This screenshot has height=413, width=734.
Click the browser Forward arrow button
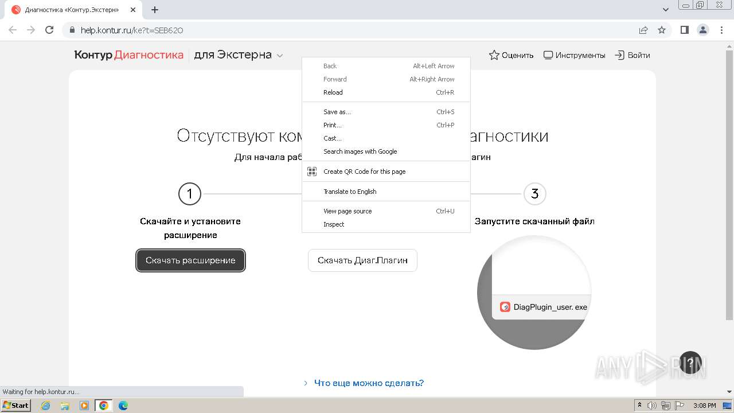pos(31,30)
